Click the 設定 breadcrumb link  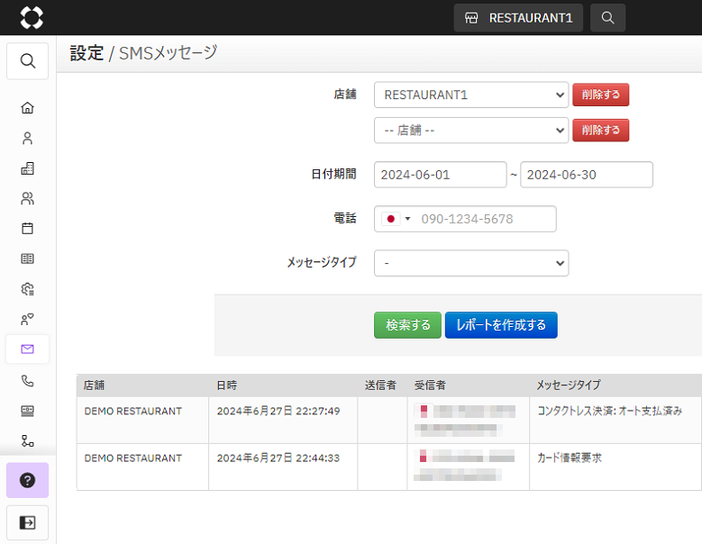click(87, 53)
